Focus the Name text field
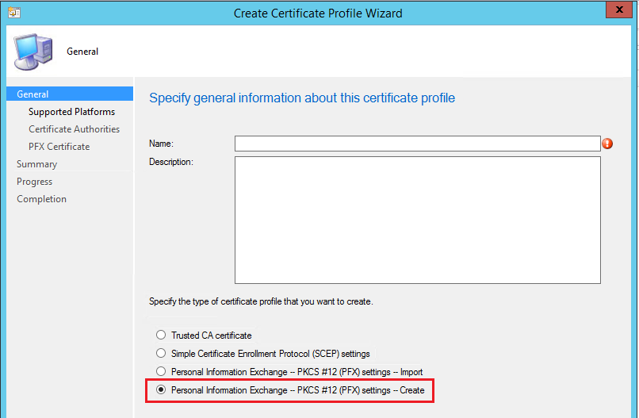 pyautogui.click(x=417, y=144)
